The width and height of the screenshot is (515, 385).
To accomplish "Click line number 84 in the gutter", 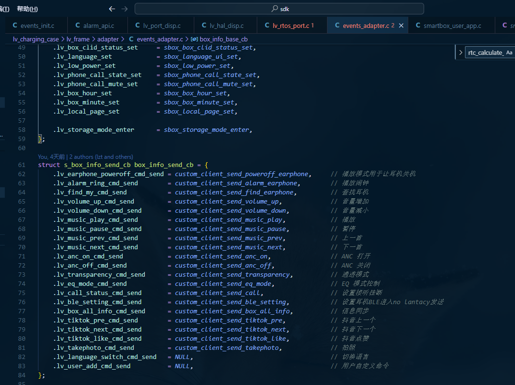I will pos(22,375).
